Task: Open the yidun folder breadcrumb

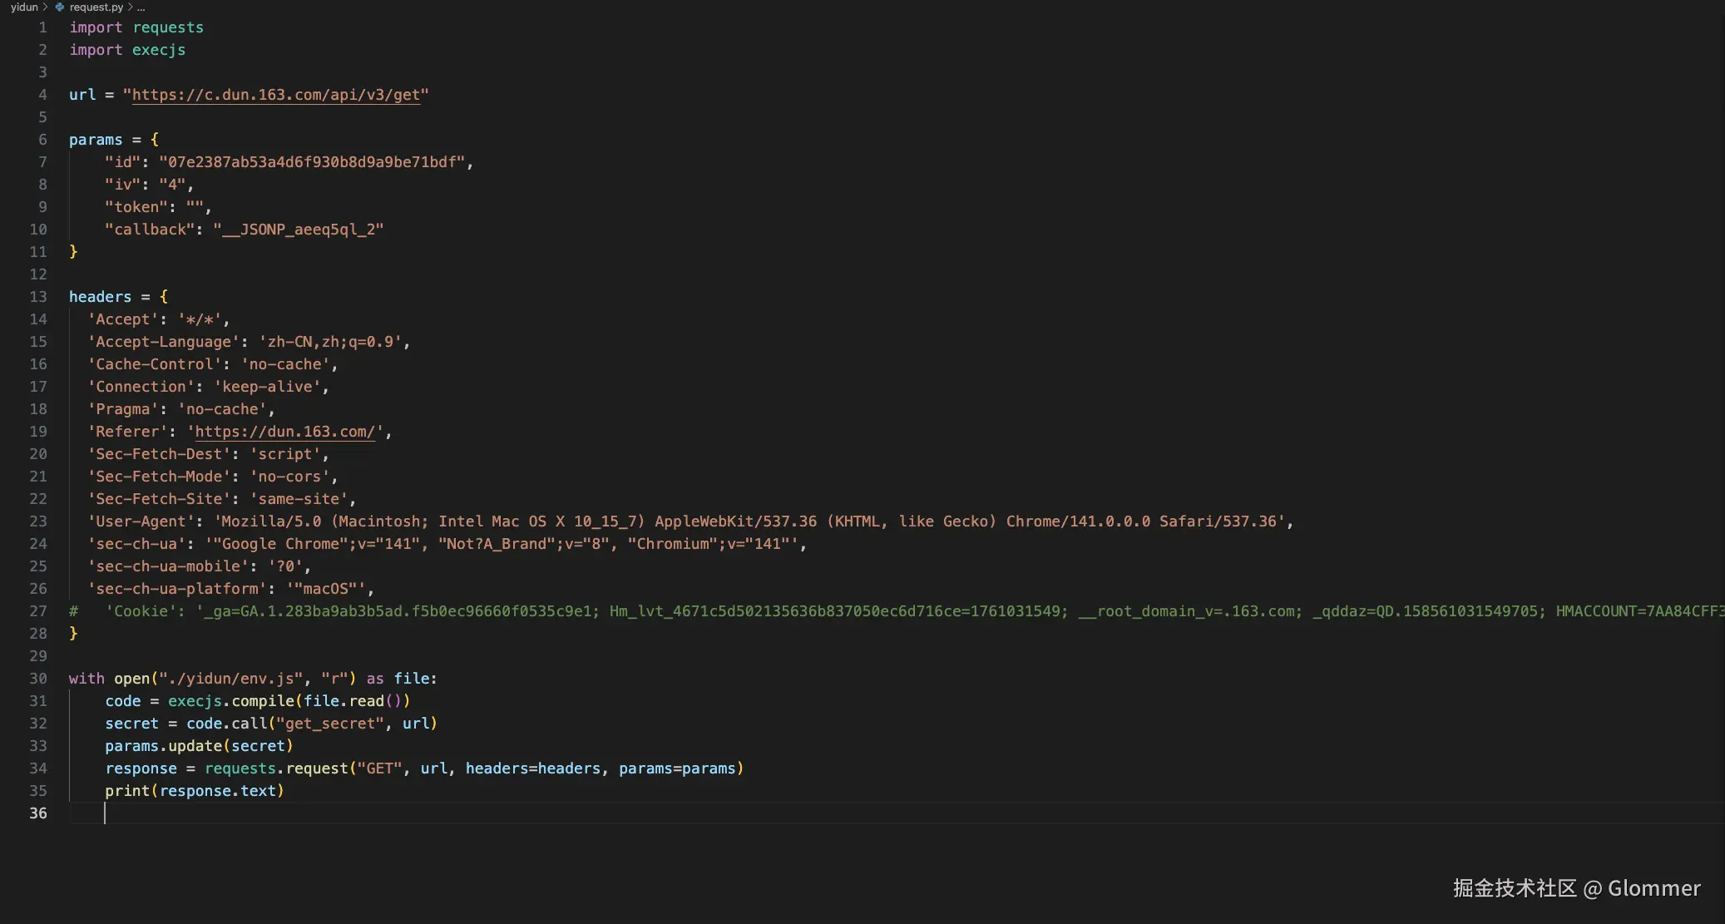Action: [x=24, y=7]
